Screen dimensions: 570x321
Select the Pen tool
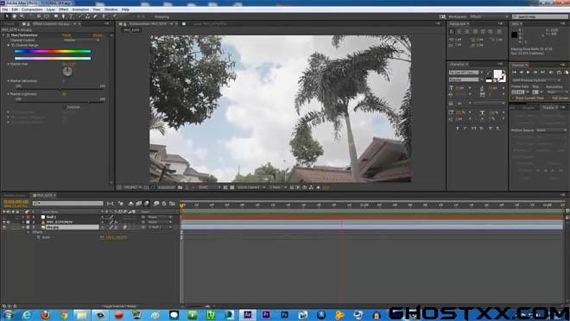(x=63, y=16)
